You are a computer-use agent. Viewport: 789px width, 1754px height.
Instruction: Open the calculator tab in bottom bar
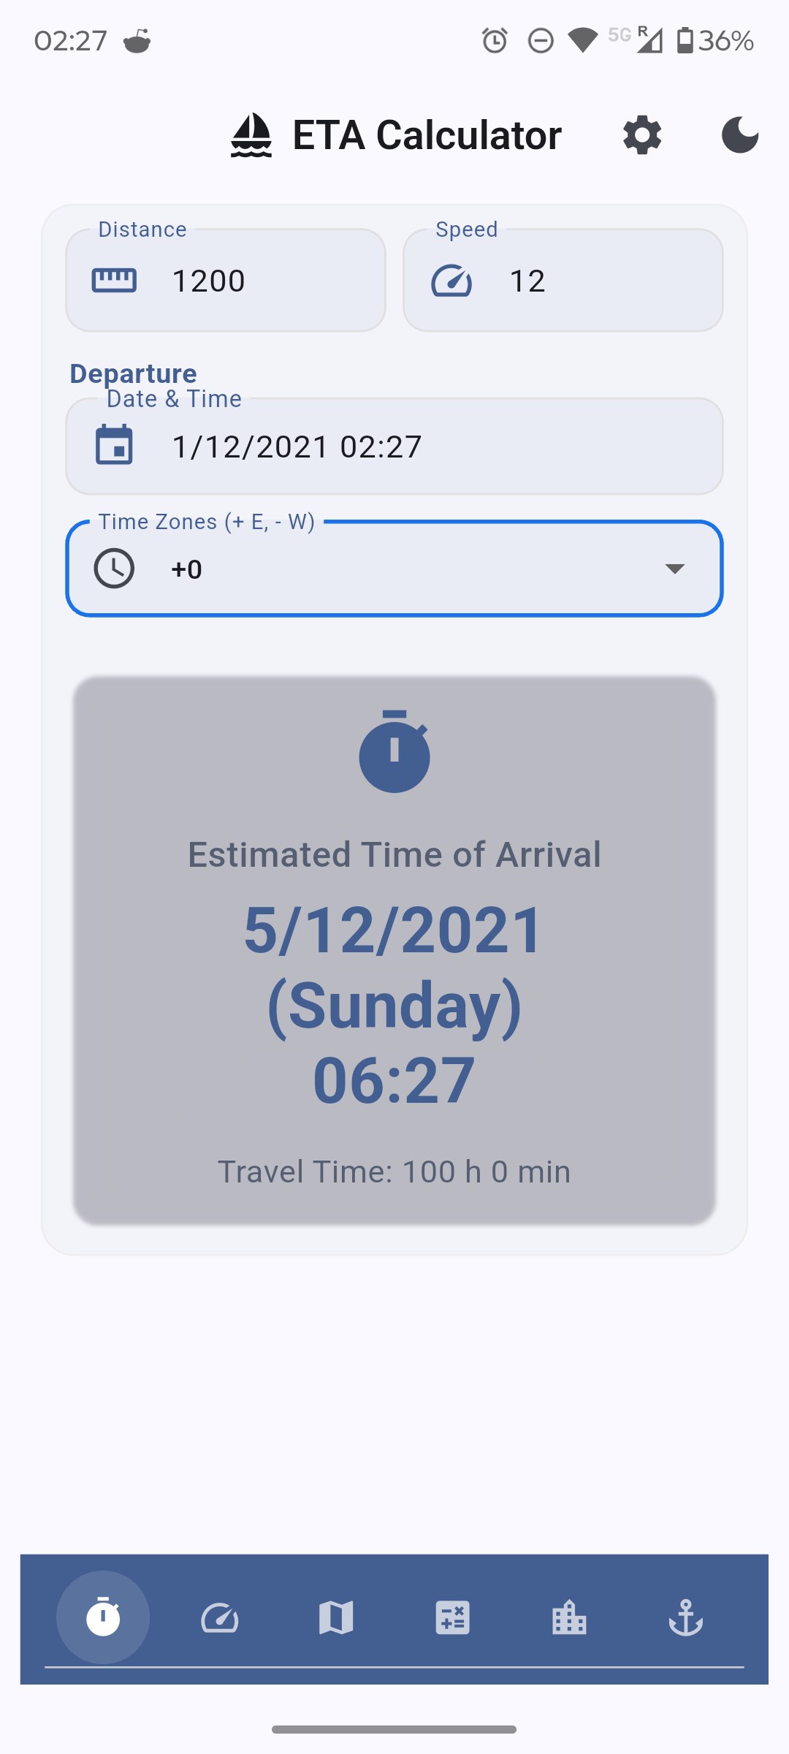tap(453, 1617)
